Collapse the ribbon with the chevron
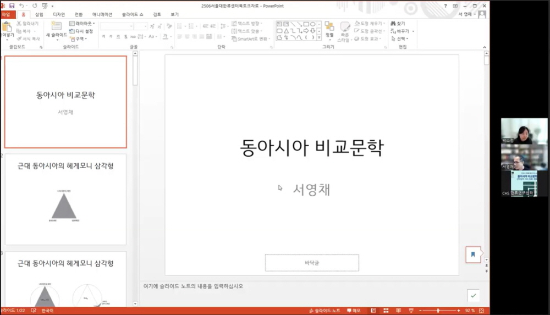This screenshot has width=550, height=315. pos(485,47)
